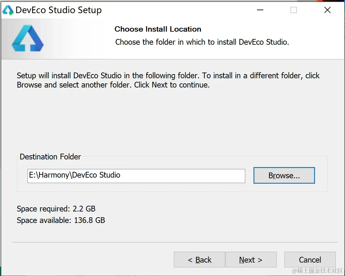Click the "Choose Install Location" heading
Image resolution: width=345 pixels, height=276 pixels.
click(158, 29)
